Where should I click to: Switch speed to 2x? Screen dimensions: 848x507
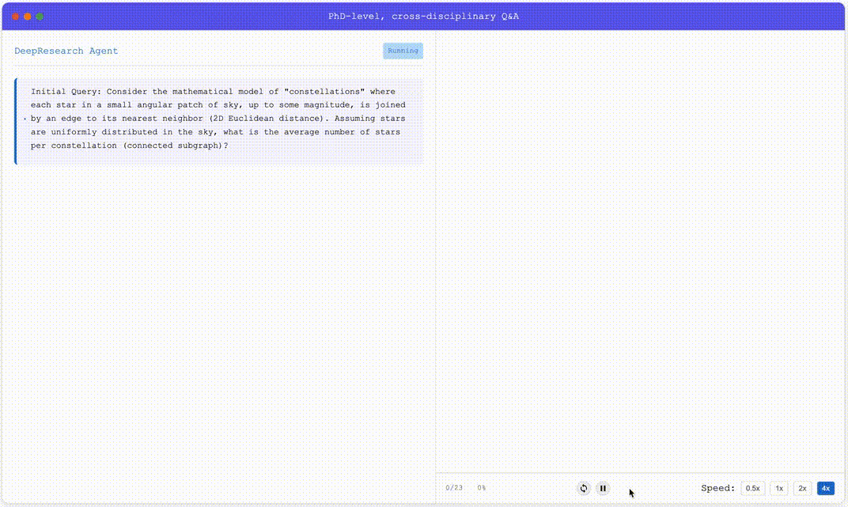coord(802,488)
